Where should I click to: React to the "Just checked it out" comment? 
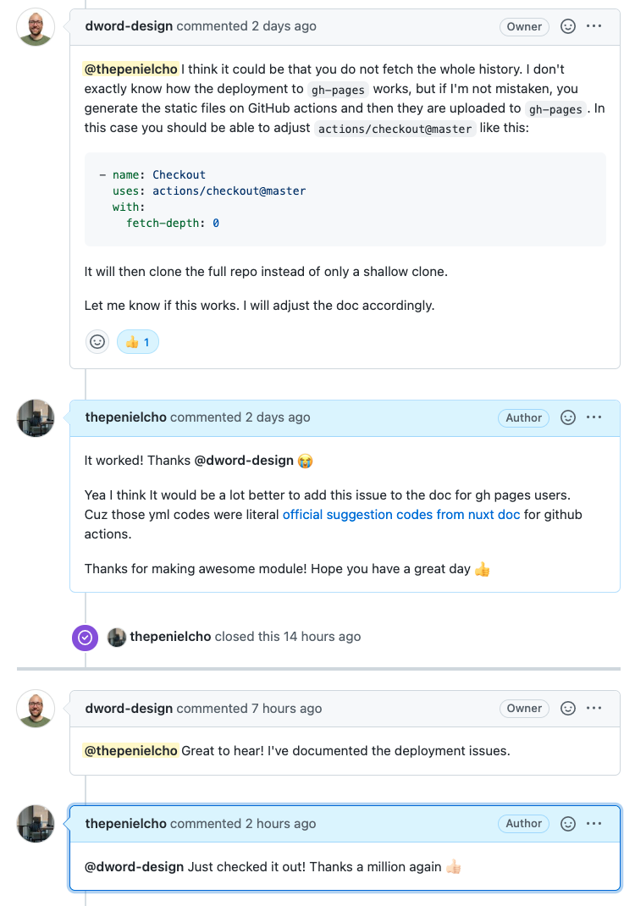pyautogui.click(x=569, y=824)
